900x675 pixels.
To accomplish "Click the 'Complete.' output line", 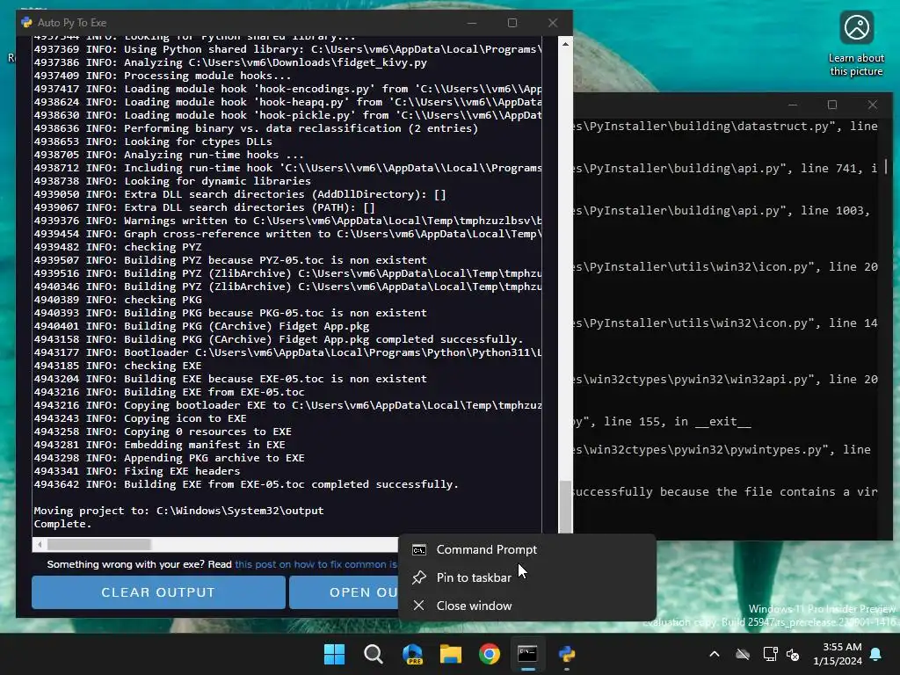I will coord(62,524).
